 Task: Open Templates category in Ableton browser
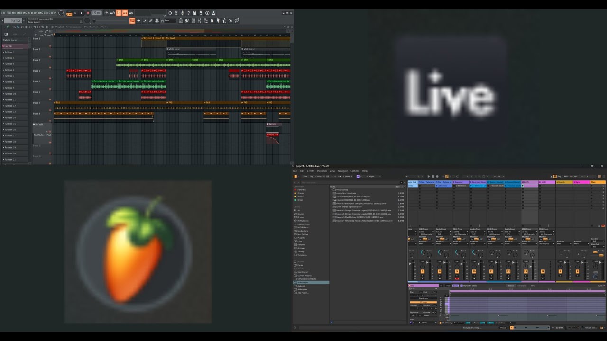coord(302,255)
